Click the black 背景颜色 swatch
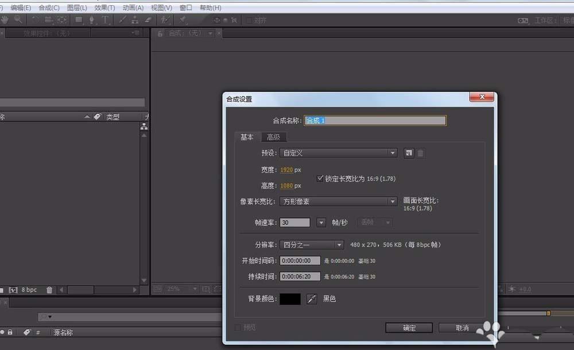This screenshot has height=350, width=574. (x=290, y=299)
